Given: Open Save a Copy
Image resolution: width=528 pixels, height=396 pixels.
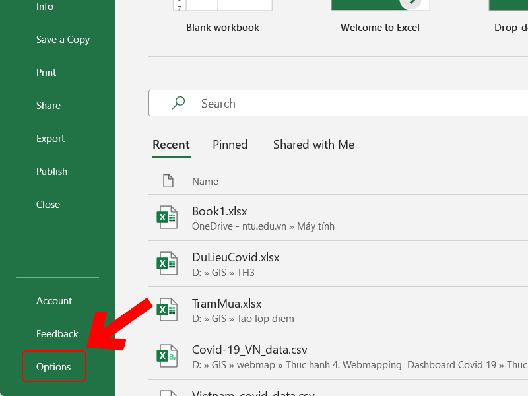Looking at the screenshot, I should coord(63,40).
